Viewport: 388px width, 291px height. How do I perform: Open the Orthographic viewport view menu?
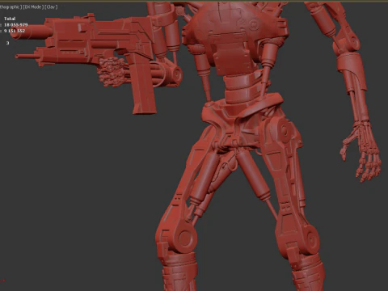(11, 6)
